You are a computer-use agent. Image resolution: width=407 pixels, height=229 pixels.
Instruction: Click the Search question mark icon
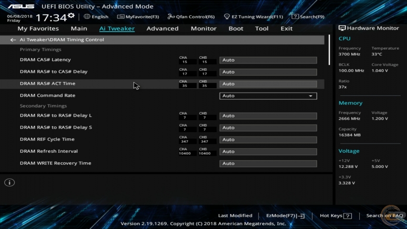(x=295, y=17)
